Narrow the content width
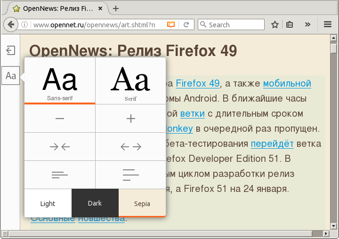This screenshot has width=339, height=239. click(x=60, y=147)
